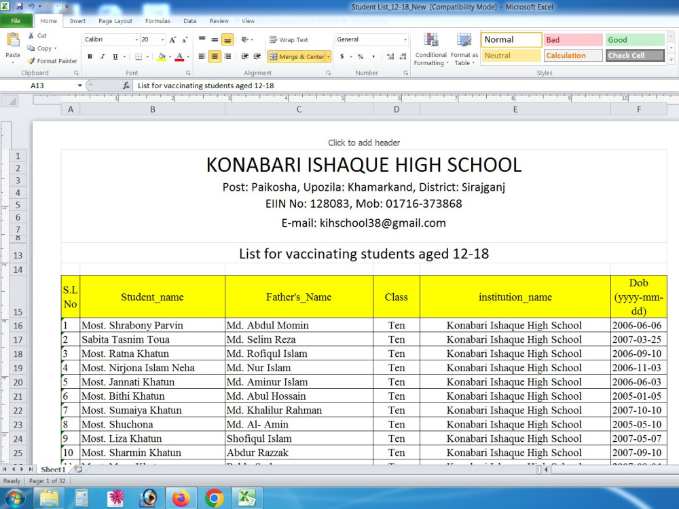The height and width of the screenshot is (509, 679).
Task: Open Chrome from the taskbar
Action: [214, 497]
